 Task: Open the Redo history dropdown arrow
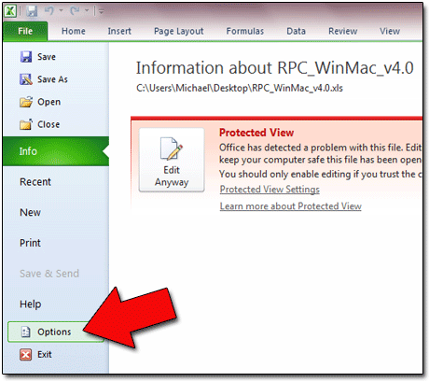point(87,11)
